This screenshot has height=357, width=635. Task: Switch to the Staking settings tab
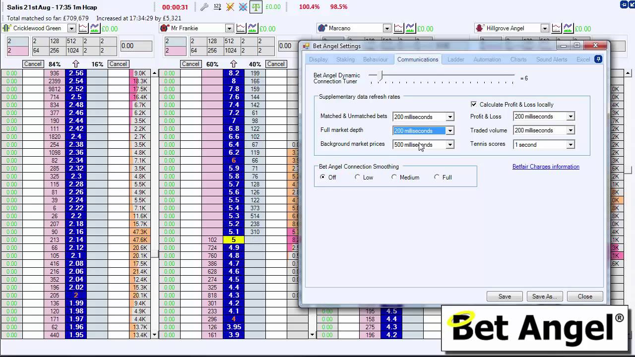345,59
